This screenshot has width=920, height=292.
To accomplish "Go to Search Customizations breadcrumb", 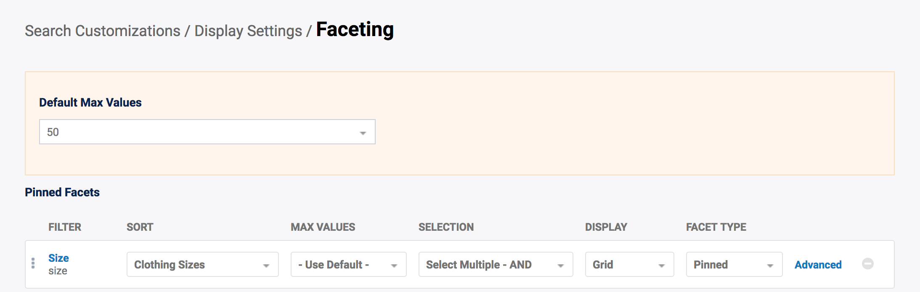I will point(103,31).
